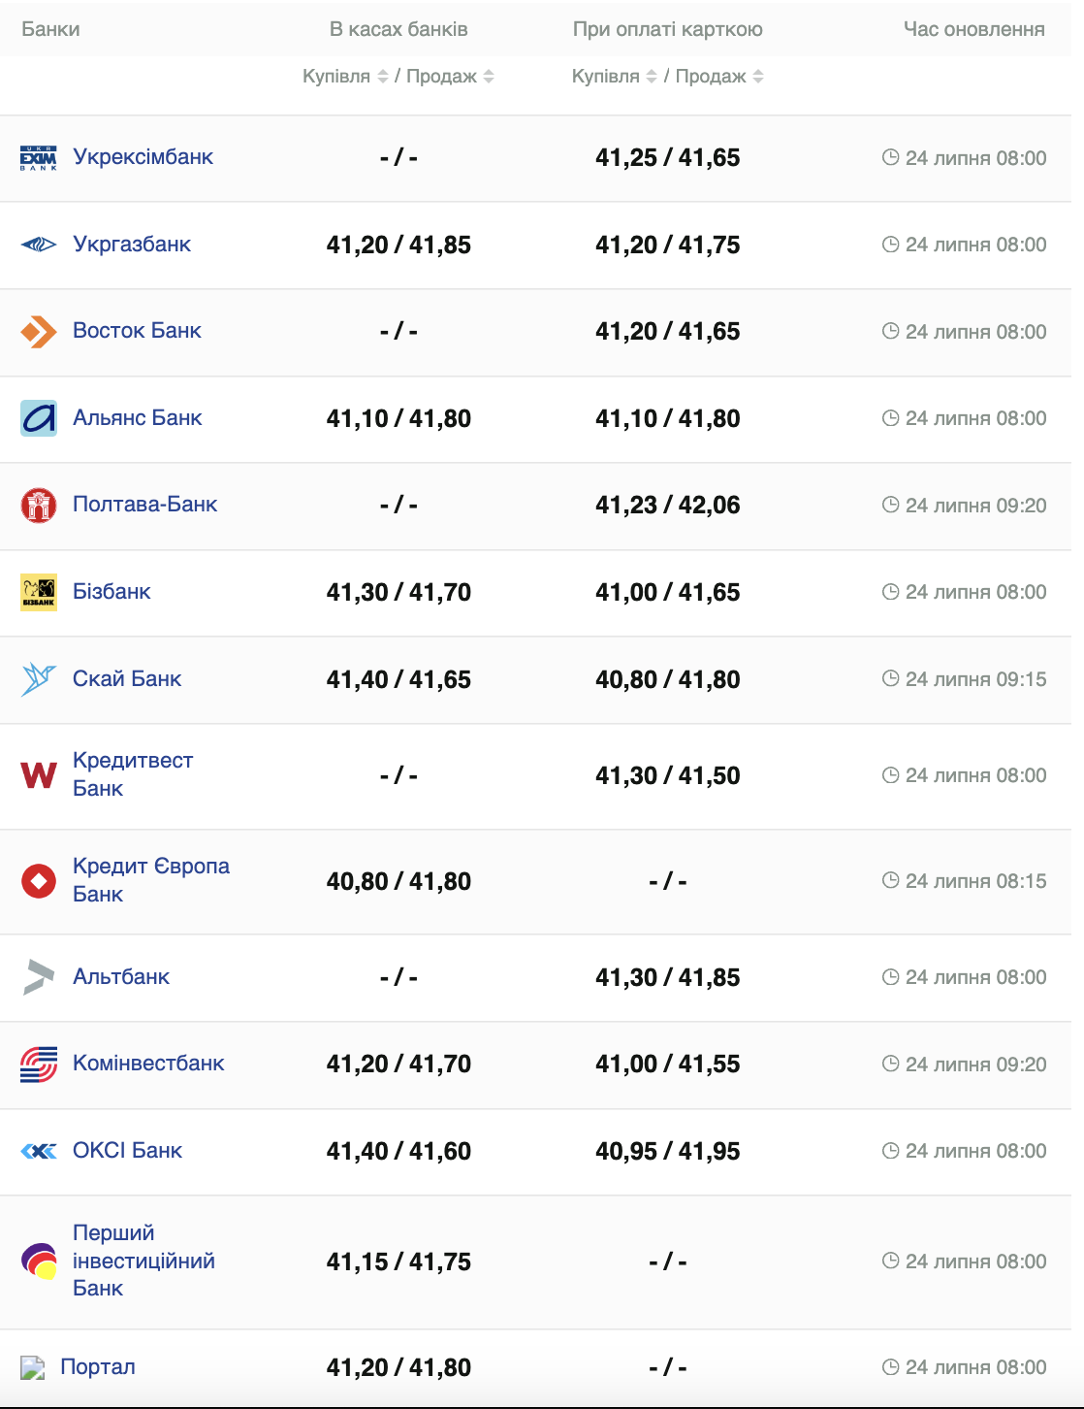Screen dimensions: 1084x1409
Task: Click the ОКСІ Банк logo icon
Action: pos(39,1151)
